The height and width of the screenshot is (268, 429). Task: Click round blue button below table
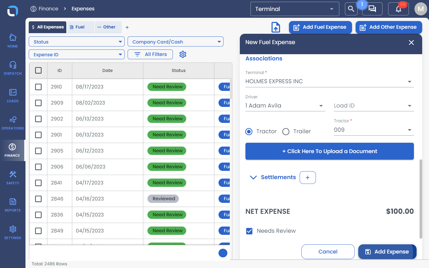click(x=223, y=253)
